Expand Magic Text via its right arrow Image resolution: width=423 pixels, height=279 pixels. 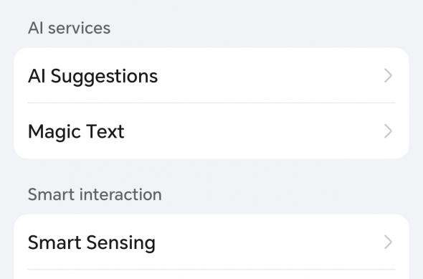pos(388,131)
